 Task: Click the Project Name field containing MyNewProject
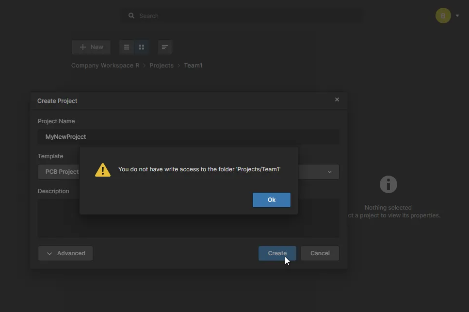[x=189, y=137]
